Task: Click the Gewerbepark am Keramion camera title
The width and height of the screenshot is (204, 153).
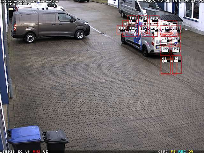Action: 29,1
